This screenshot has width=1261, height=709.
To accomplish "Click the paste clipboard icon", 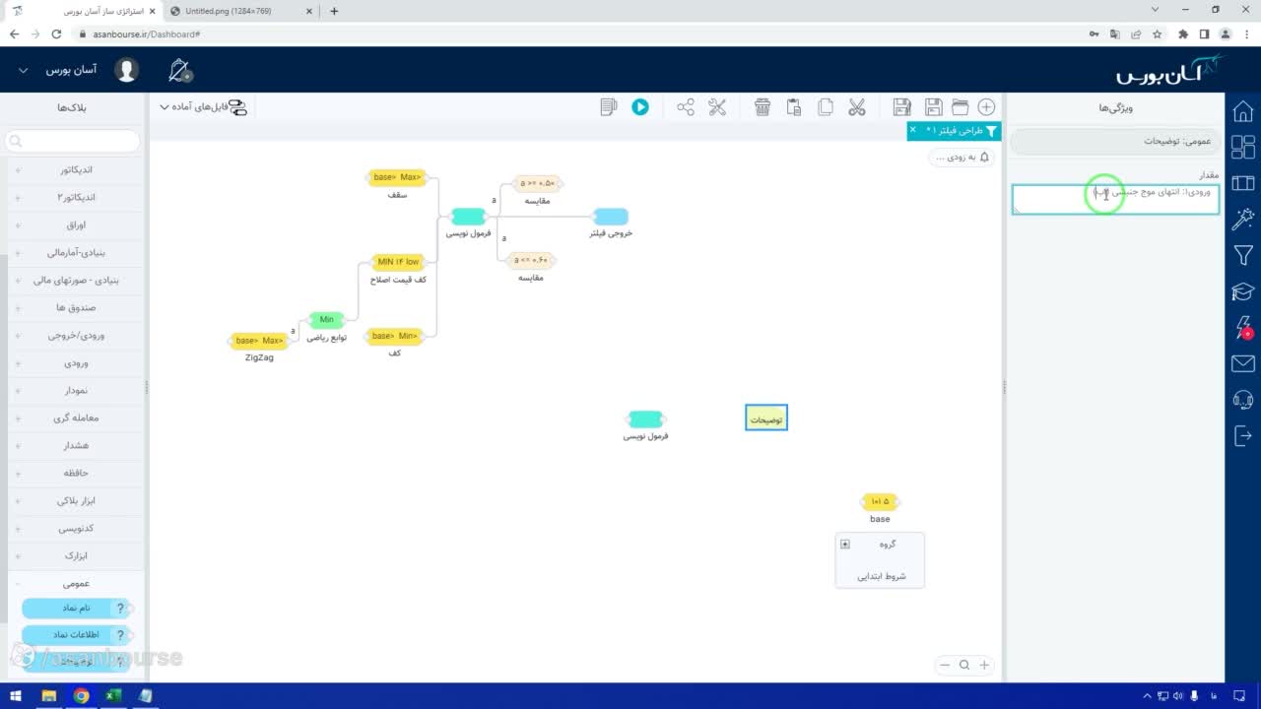I will tap(794, 107).
